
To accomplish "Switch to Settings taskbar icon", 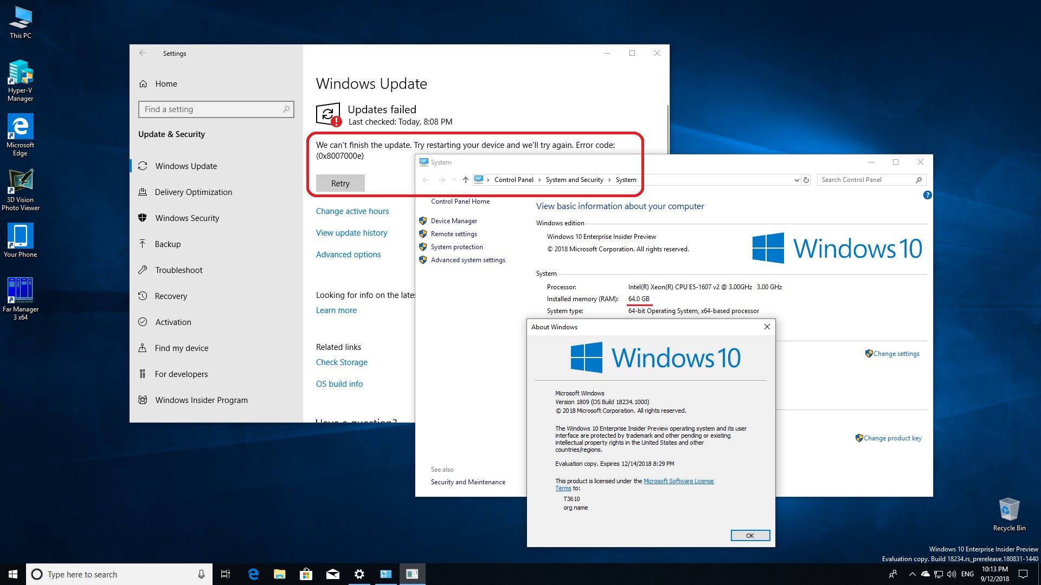I will [x=359, y=574].
